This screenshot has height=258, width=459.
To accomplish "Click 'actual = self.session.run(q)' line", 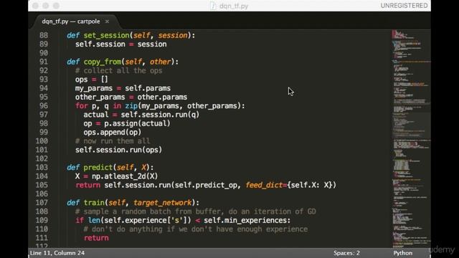I will click(141, 115).
